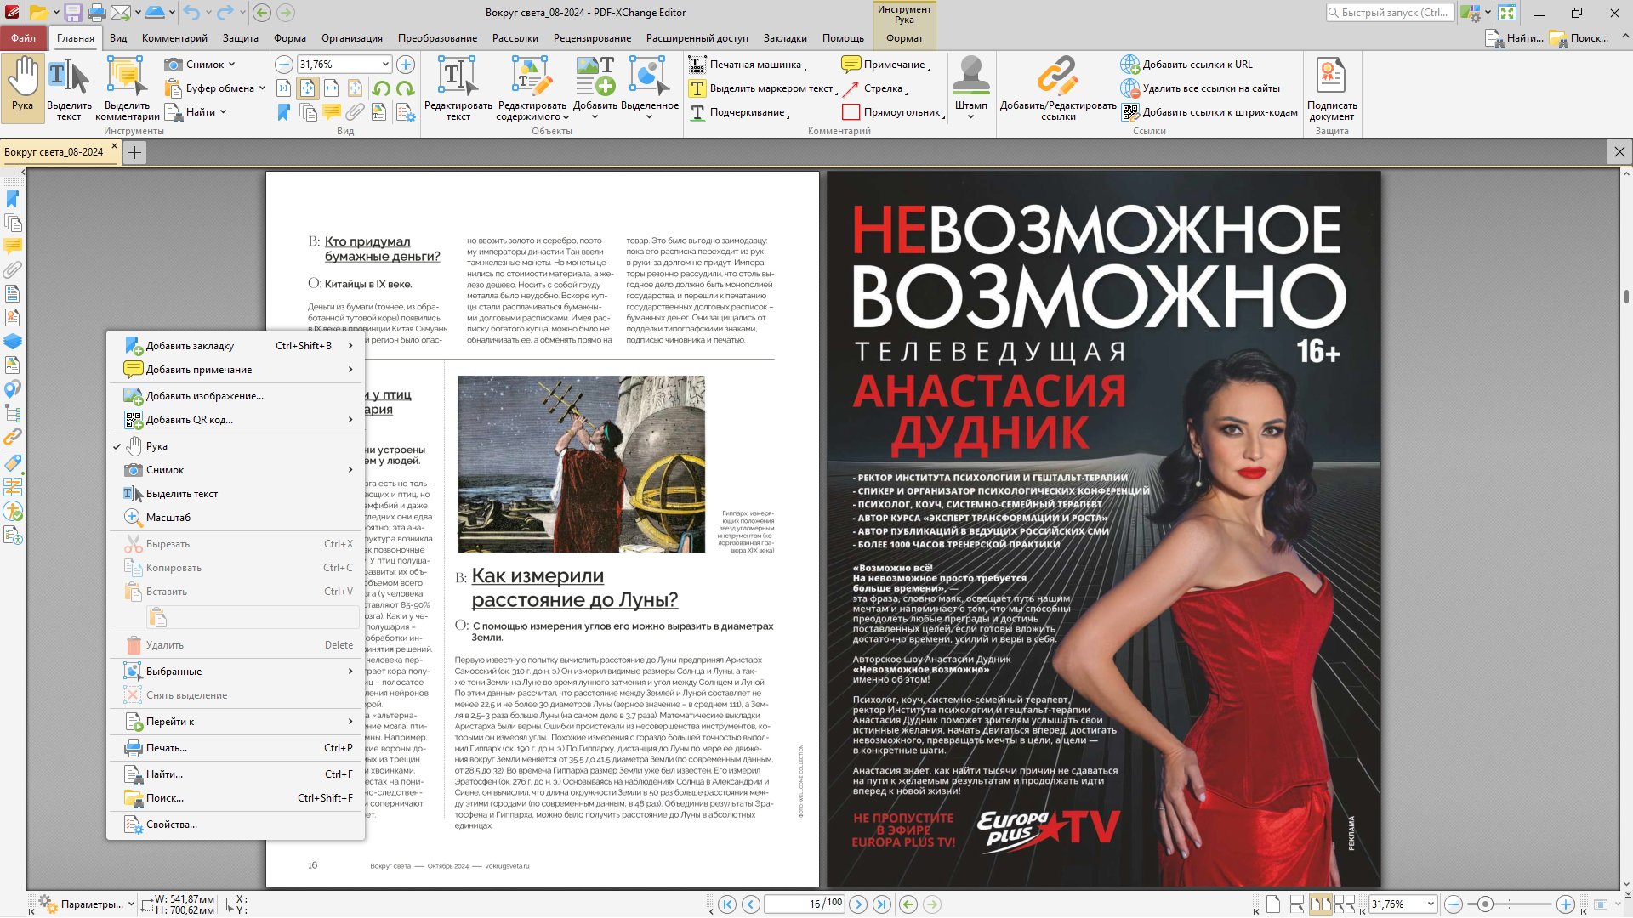Screen dimensions: 1633x918
Task: Activate the Select Text (Выделить текст) ribbon tool
Action: click(69, 87)
